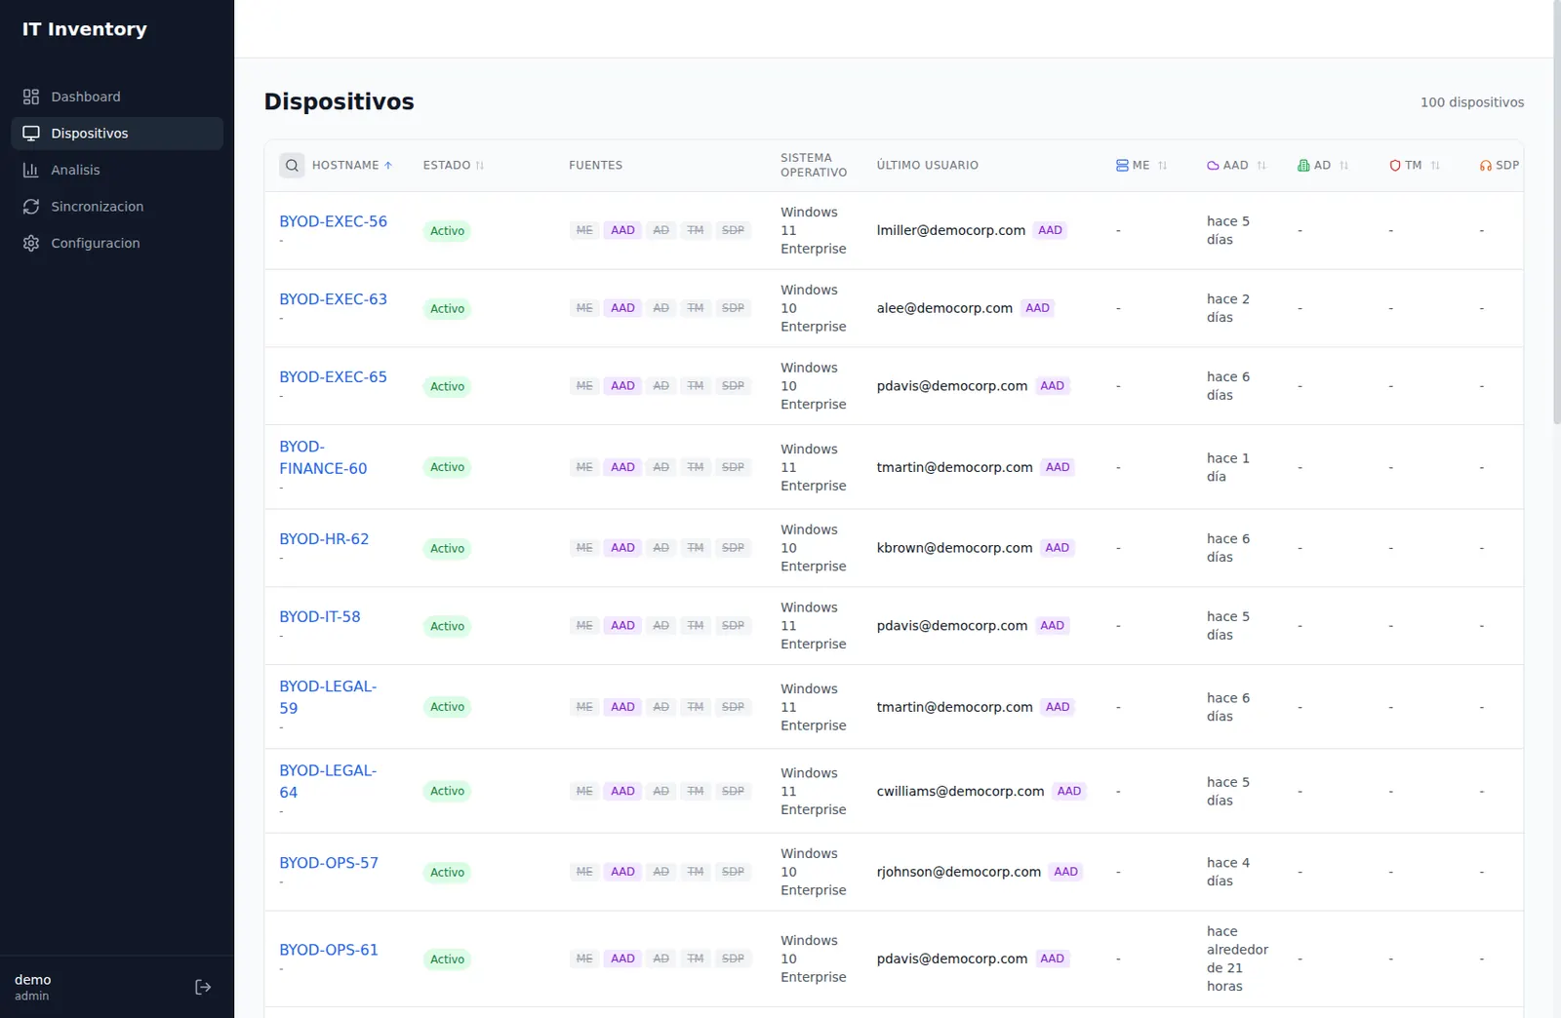This screenshot has width=1561, height=1018.
Task: Go to Dashboard menu item
Action: pos(117,97)
